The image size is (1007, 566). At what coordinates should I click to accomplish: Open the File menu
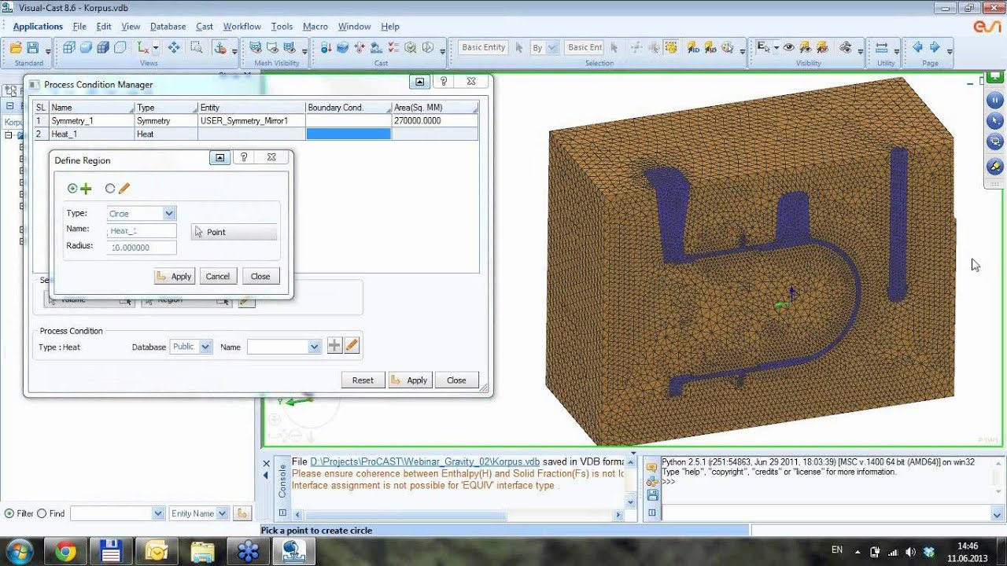tap(79, 27)
